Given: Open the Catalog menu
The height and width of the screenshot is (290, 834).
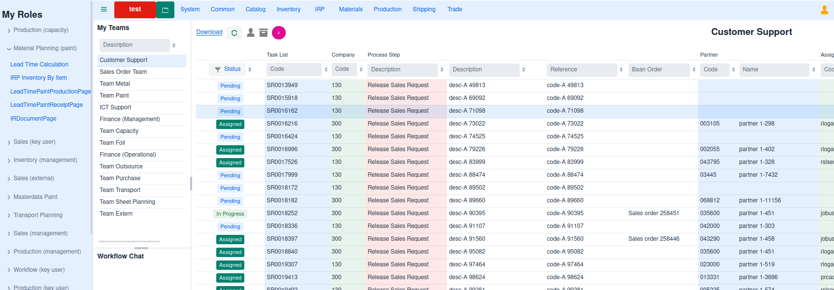Looking at the screenshot, I should point(255,9).
